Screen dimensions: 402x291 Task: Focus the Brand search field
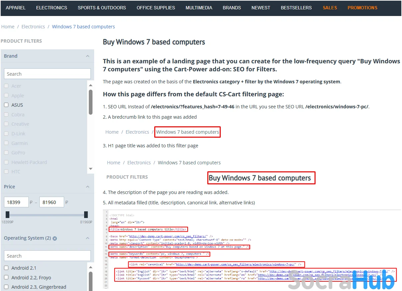[x=47, y=74]
